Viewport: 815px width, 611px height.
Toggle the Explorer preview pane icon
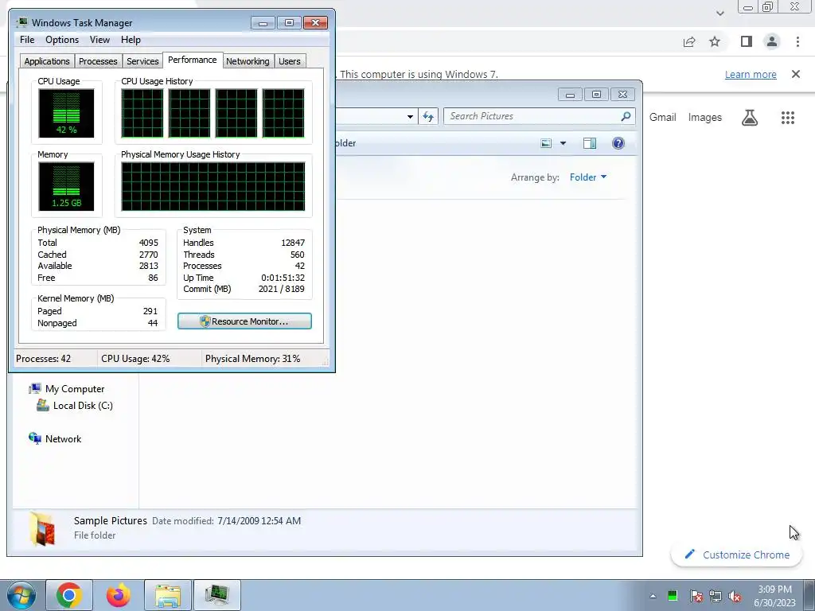click(590, 143)
